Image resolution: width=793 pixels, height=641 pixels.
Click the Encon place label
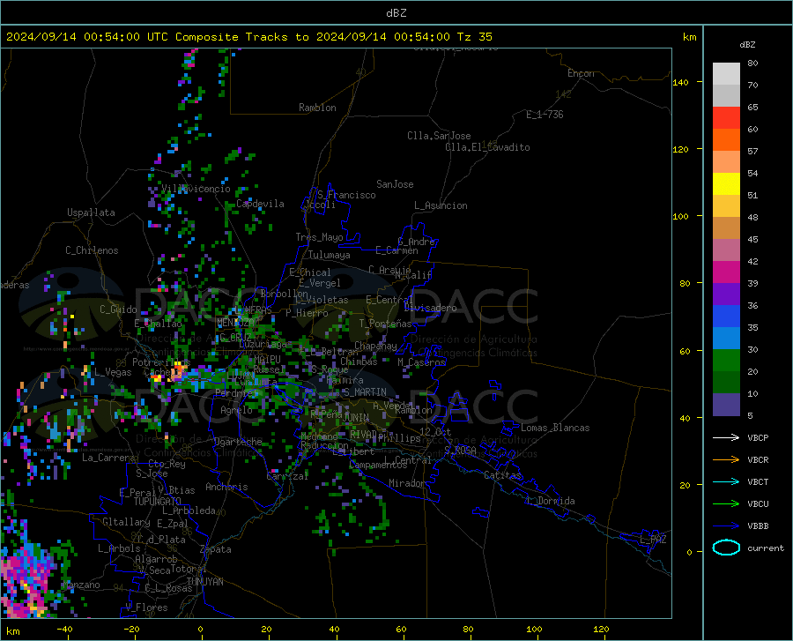point(581,73)
